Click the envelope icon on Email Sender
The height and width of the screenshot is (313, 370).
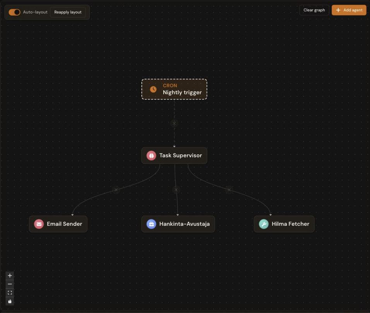pos(39,224)
